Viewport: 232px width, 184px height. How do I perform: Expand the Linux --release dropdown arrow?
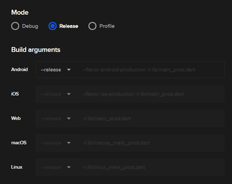click(69, 167)
